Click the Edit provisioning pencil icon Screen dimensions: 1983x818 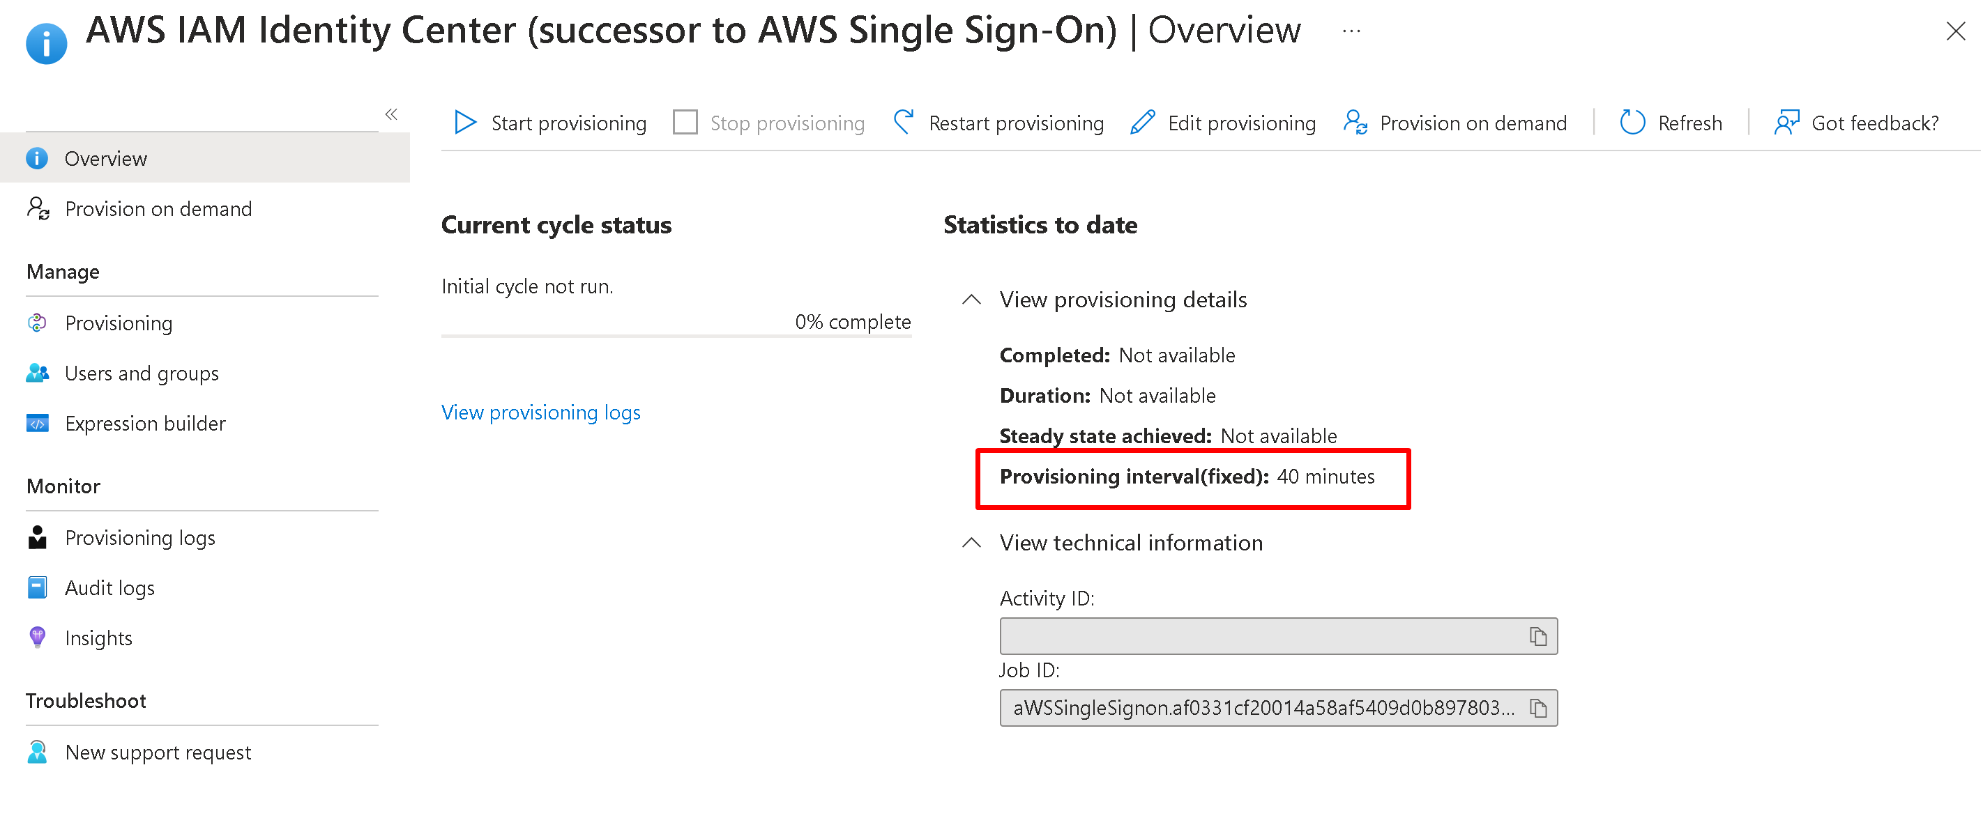click(1142, 123)
